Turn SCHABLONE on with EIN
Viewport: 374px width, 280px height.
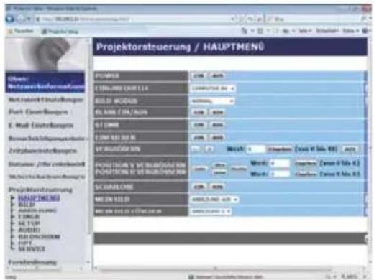[x=199, y=187]
